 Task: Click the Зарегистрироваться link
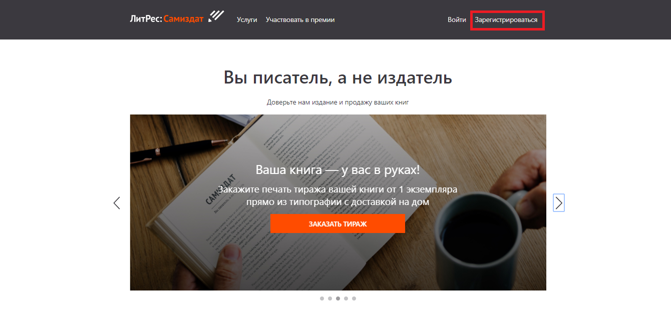pyautogui.click(x=506, y=20)
